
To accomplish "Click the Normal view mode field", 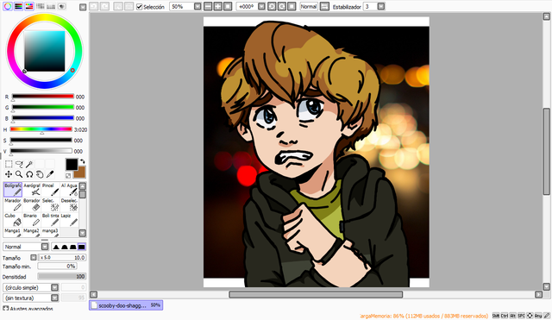I will (309, 6).
